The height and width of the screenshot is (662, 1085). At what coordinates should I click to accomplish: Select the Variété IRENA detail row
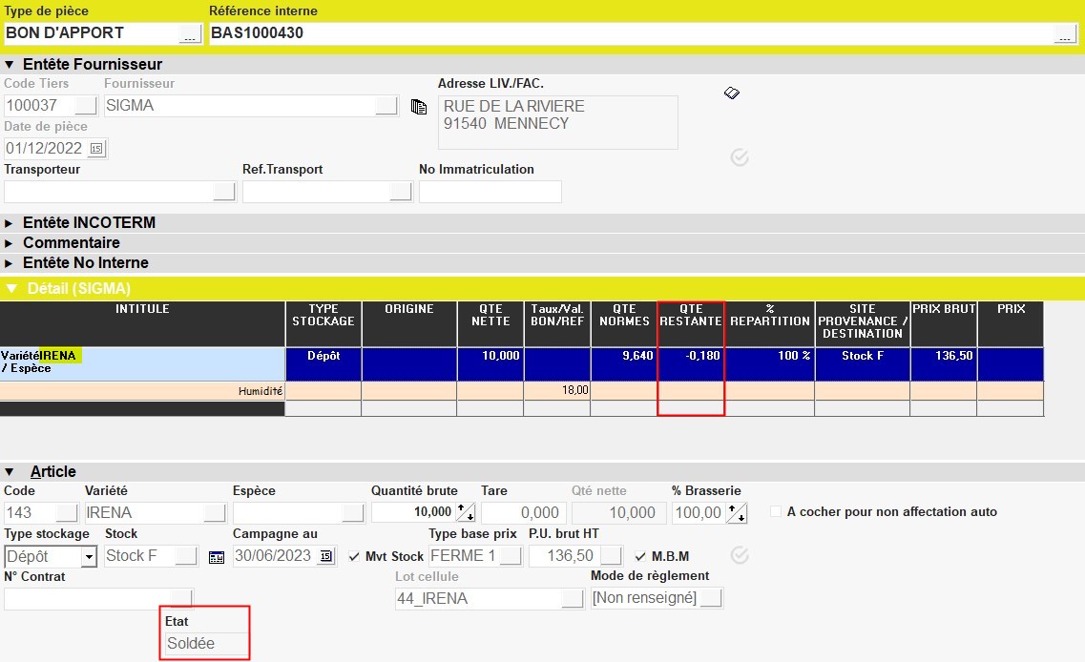click(x=142, y=362)
